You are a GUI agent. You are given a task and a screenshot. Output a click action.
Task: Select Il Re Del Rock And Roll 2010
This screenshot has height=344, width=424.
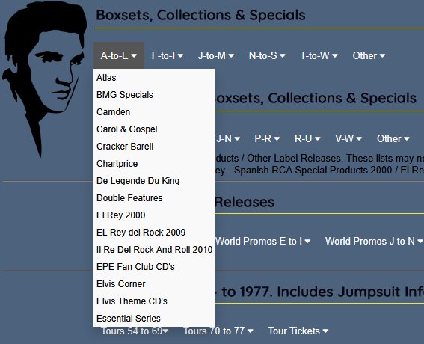[154, 249]
